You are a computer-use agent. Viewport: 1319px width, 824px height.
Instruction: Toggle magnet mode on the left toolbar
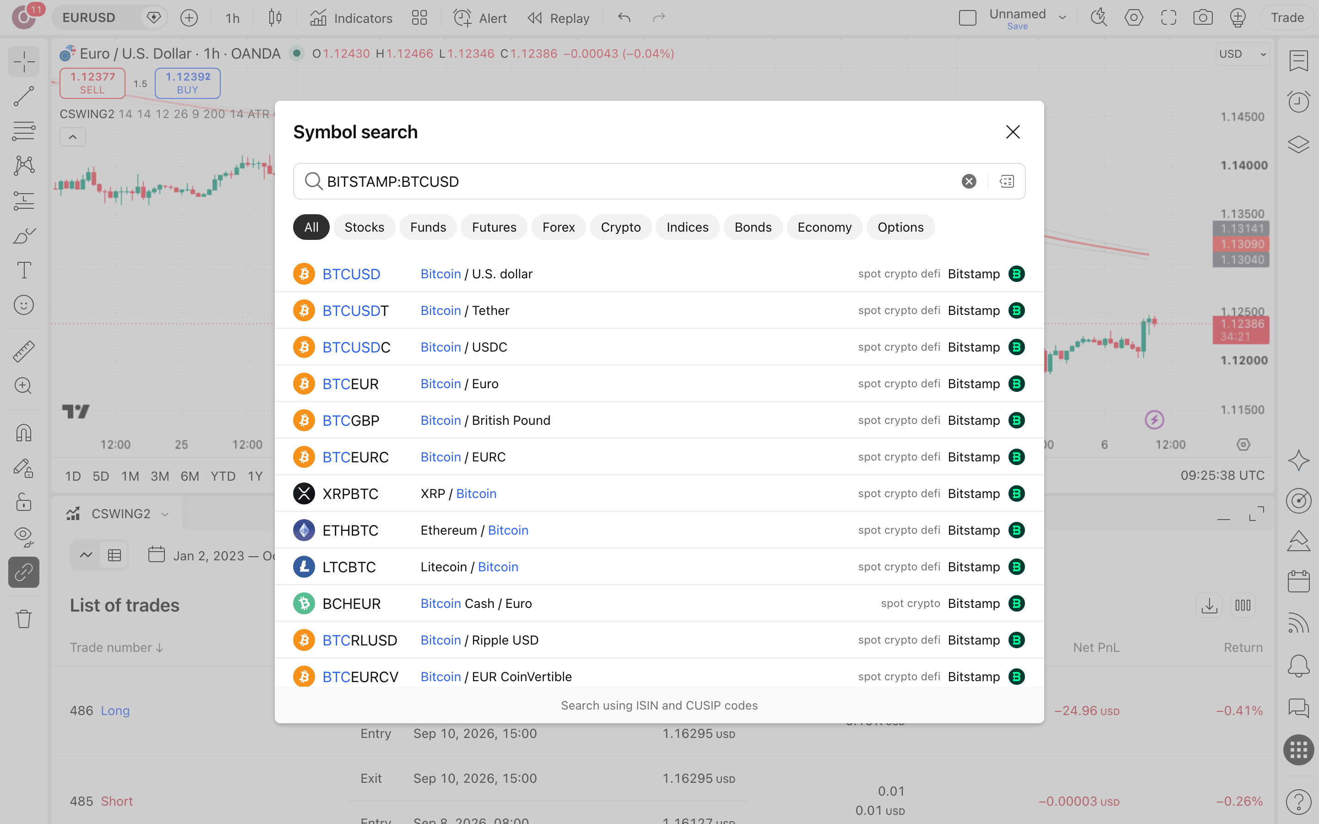23,433
